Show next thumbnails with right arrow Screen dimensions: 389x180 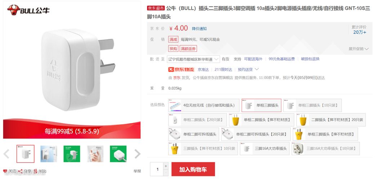tap(138, 154)
